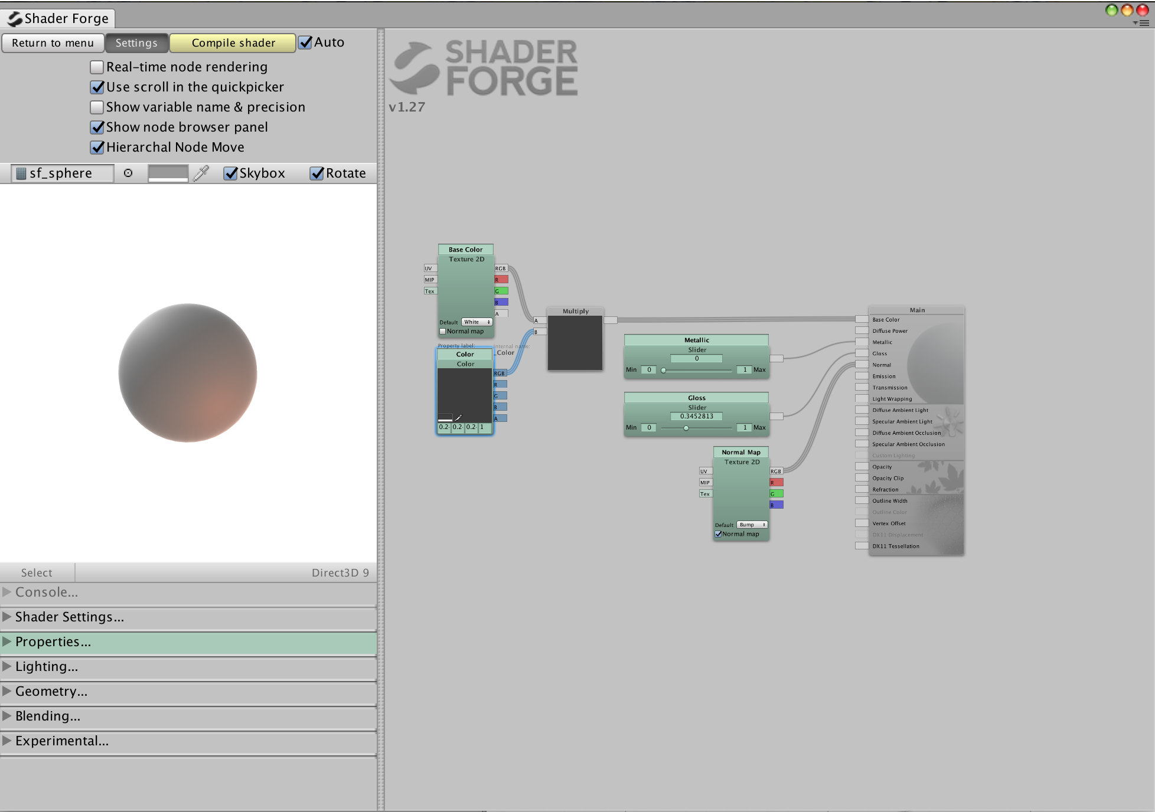
Task: Open Default Bump dropdown on Normal Map node
Action: [752, 525]
